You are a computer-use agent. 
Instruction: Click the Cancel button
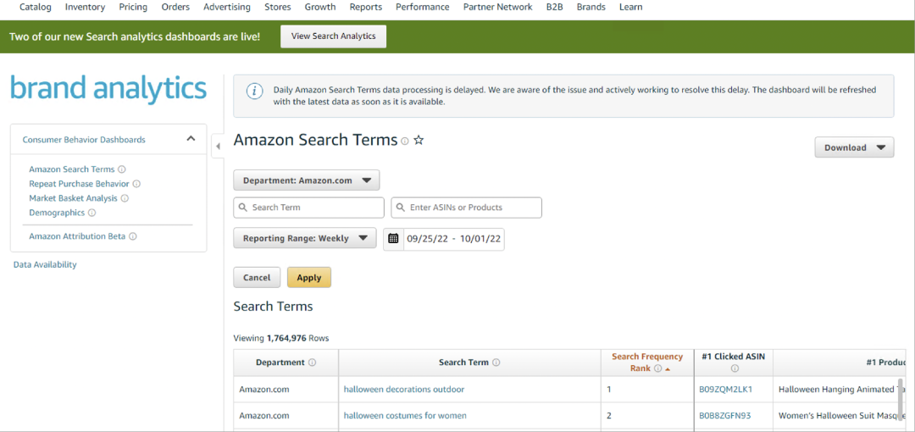[x=257, y=278]
